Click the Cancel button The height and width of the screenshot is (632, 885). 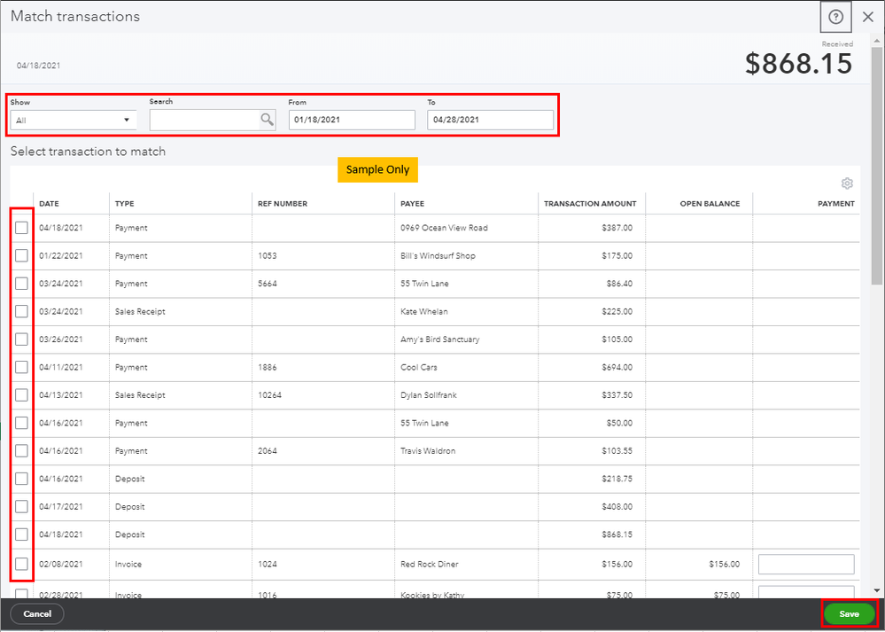coord(37,613)
